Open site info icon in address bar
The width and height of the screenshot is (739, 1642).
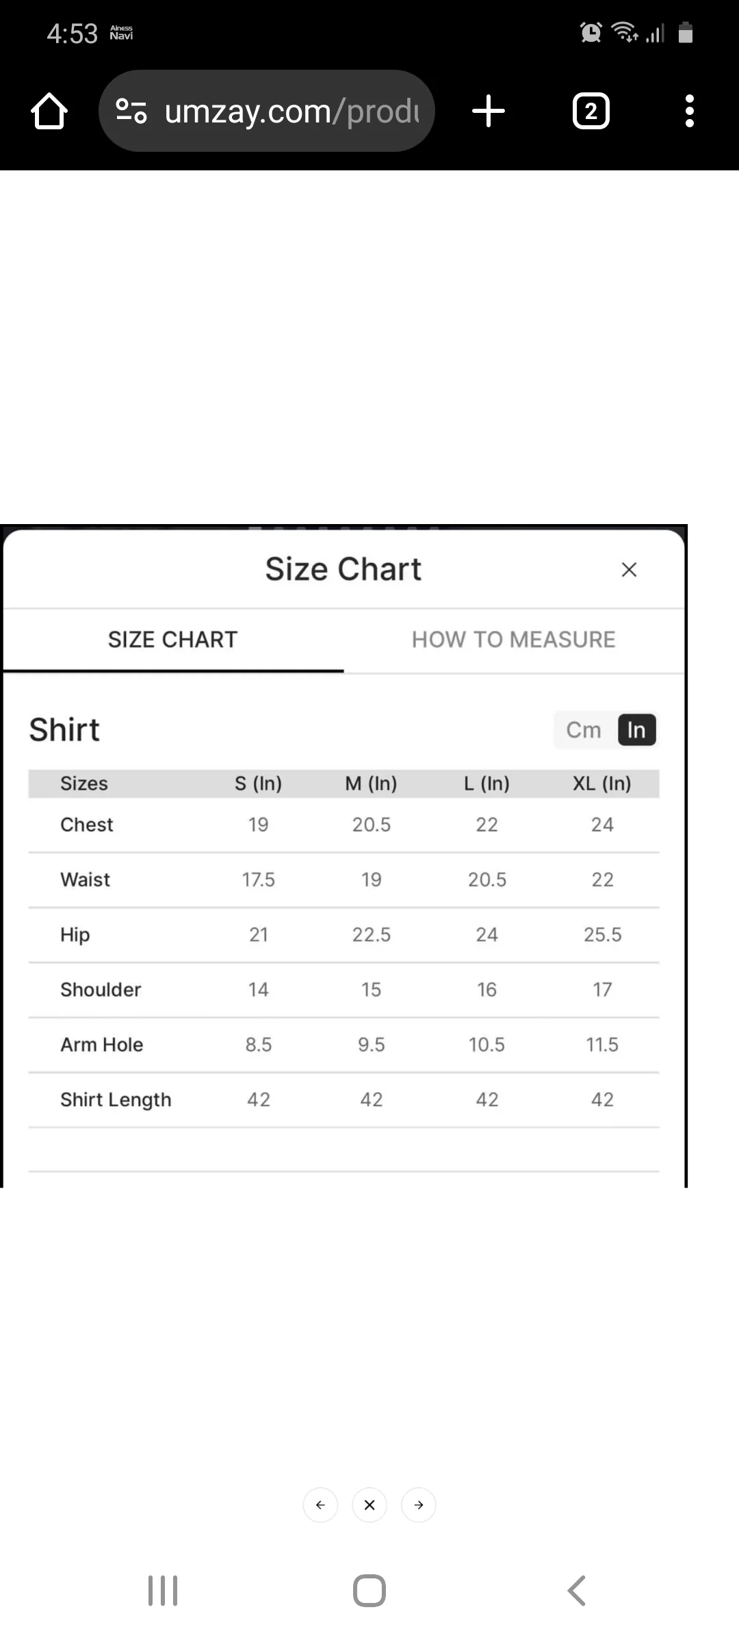tap(131, 112)
